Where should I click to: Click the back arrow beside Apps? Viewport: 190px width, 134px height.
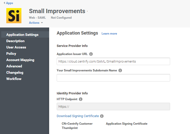pos(4,3)
